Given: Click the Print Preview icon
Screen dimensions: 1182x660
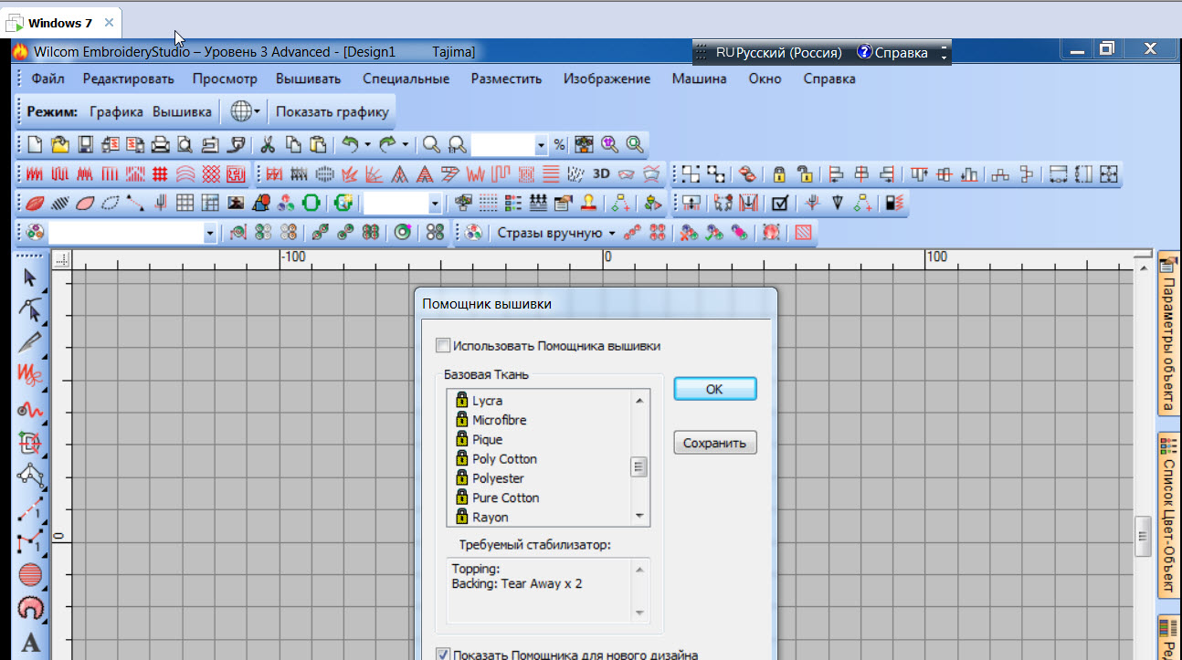Looking at the screenshot, I should (185, 144).
